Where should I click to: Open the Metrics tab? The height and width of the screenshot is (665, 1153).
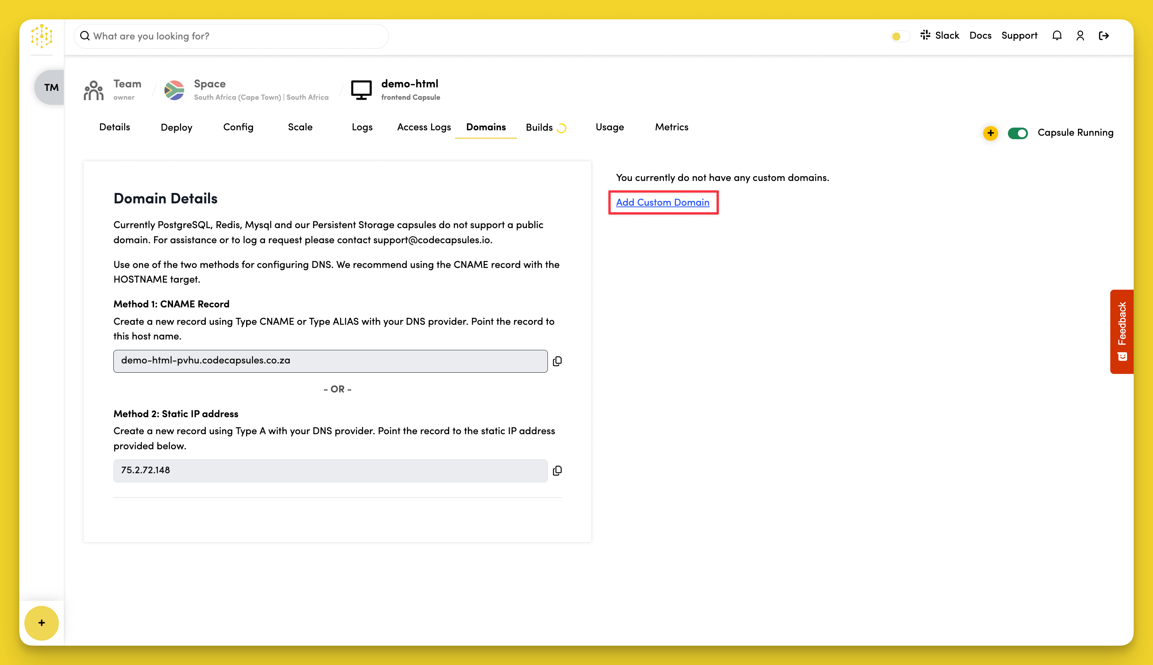671,128
